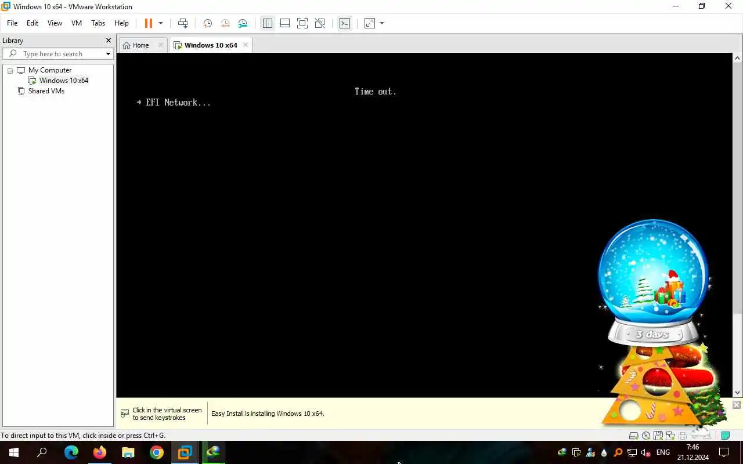Switch the ENG input language indicator
Screen dimensions: 743x464
(x=663, y=452)
